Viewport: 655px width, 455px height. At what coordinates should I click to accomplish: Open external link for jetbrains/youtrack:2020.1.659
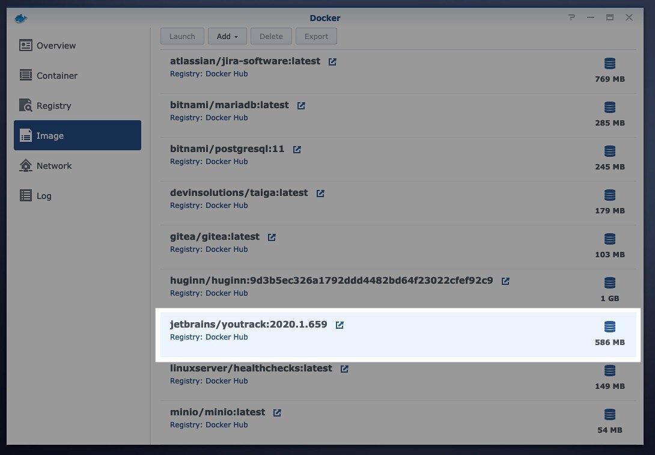tap(339, 325)
